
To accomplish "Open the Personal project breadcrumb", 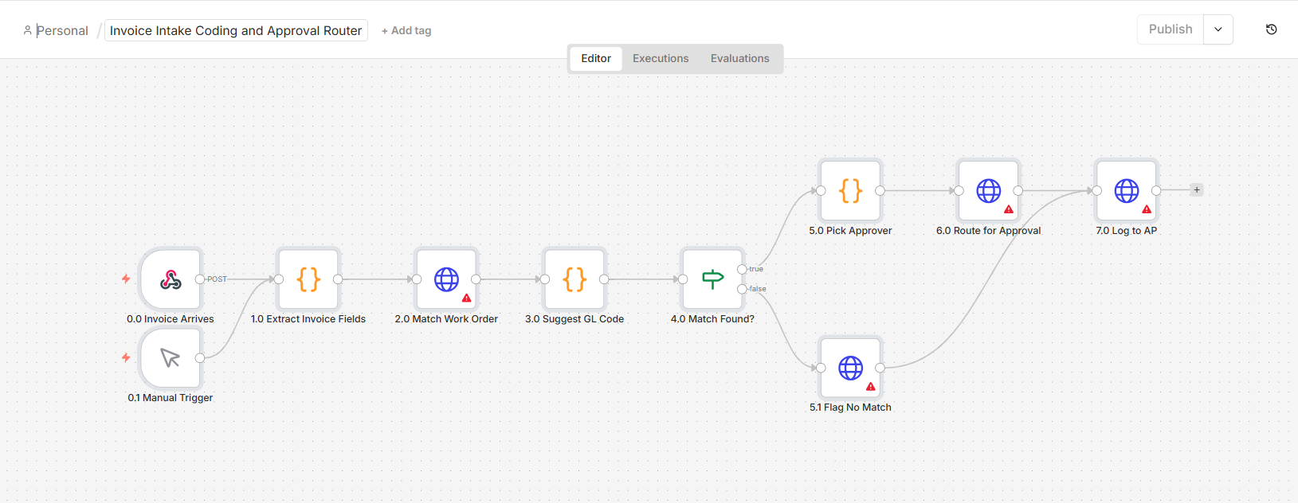I will (62, 30).
